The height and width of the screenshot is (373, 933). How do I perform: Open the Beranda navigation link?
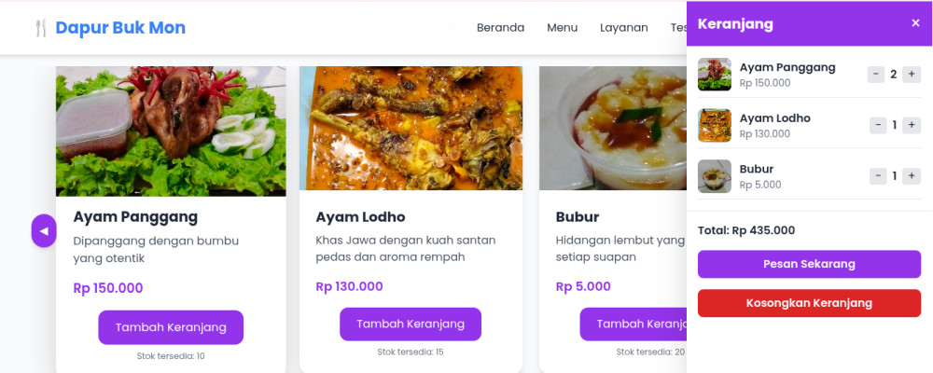(500, 28)
